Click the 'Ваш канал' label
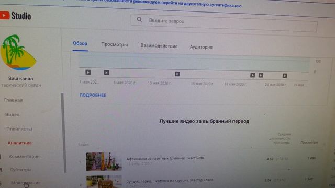The width and height of the screenshot is (335, 188). click(x=21, y=78)
